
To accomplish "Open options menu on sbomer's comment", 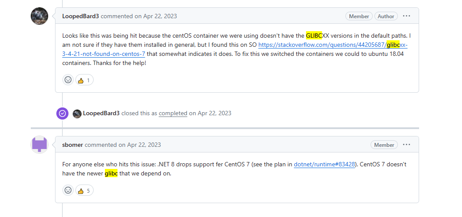I will [407, 145].
